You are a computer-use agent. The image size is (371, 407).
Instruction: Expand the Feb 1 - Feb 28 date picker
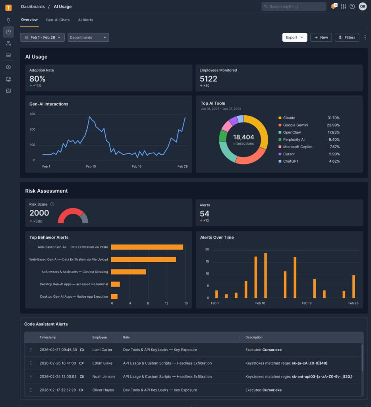pos(42,37)
